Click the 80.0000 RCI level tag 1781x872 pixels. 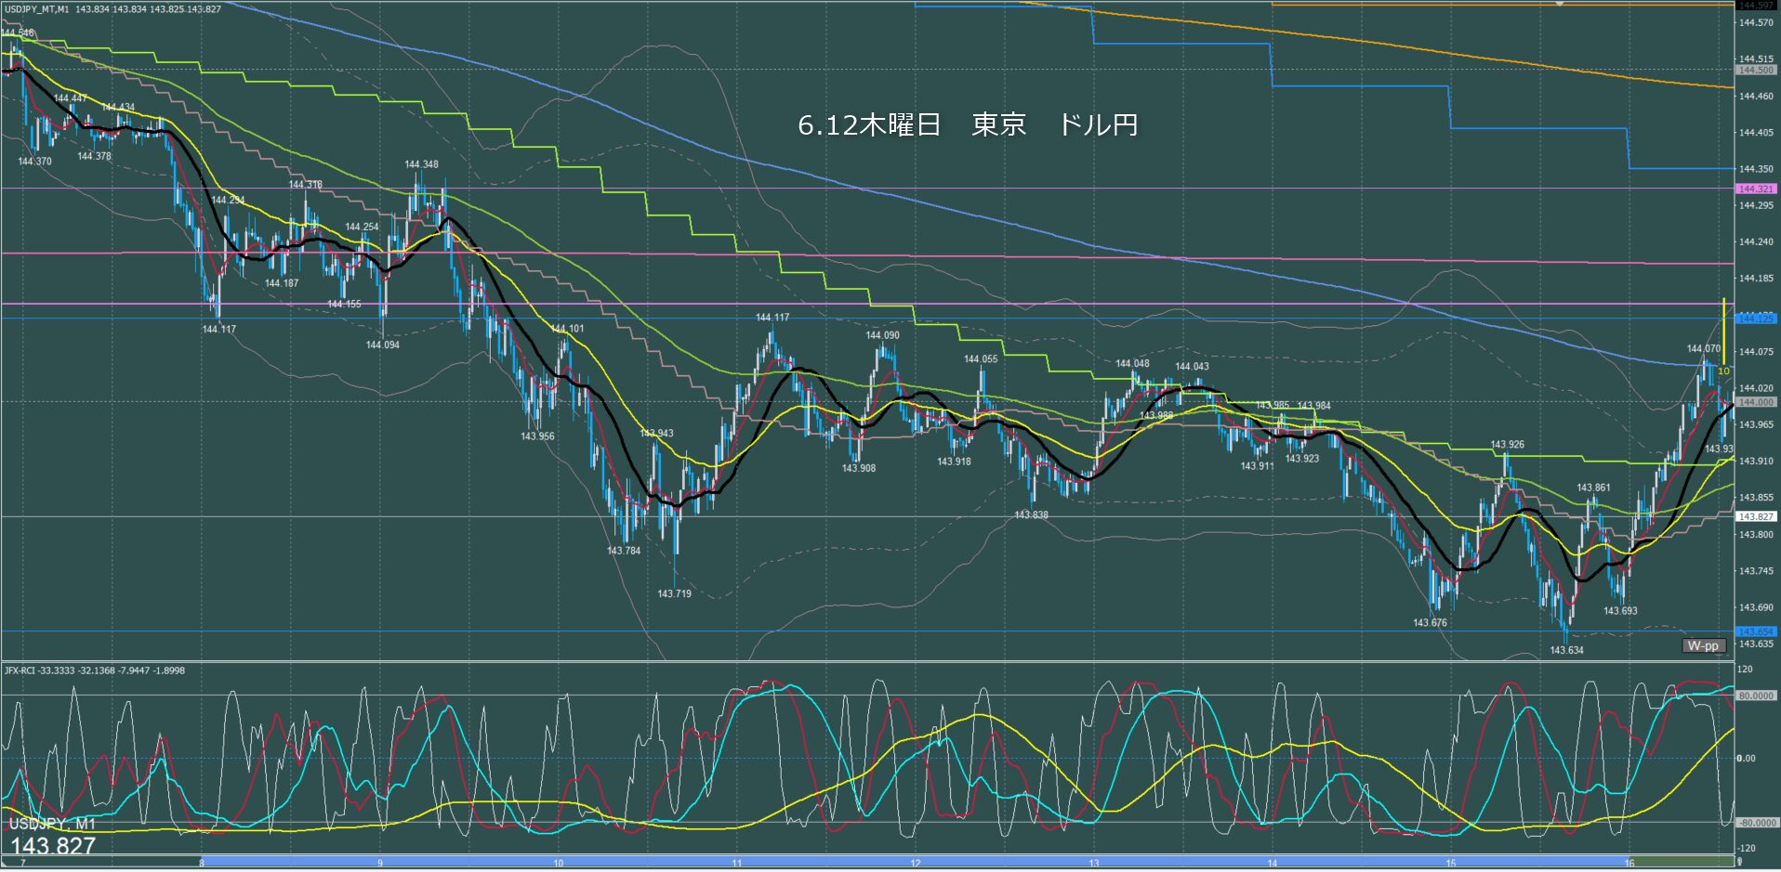1755,696
